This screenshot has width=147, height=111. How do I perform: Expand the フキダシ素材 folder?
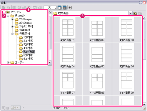[12, 26]
